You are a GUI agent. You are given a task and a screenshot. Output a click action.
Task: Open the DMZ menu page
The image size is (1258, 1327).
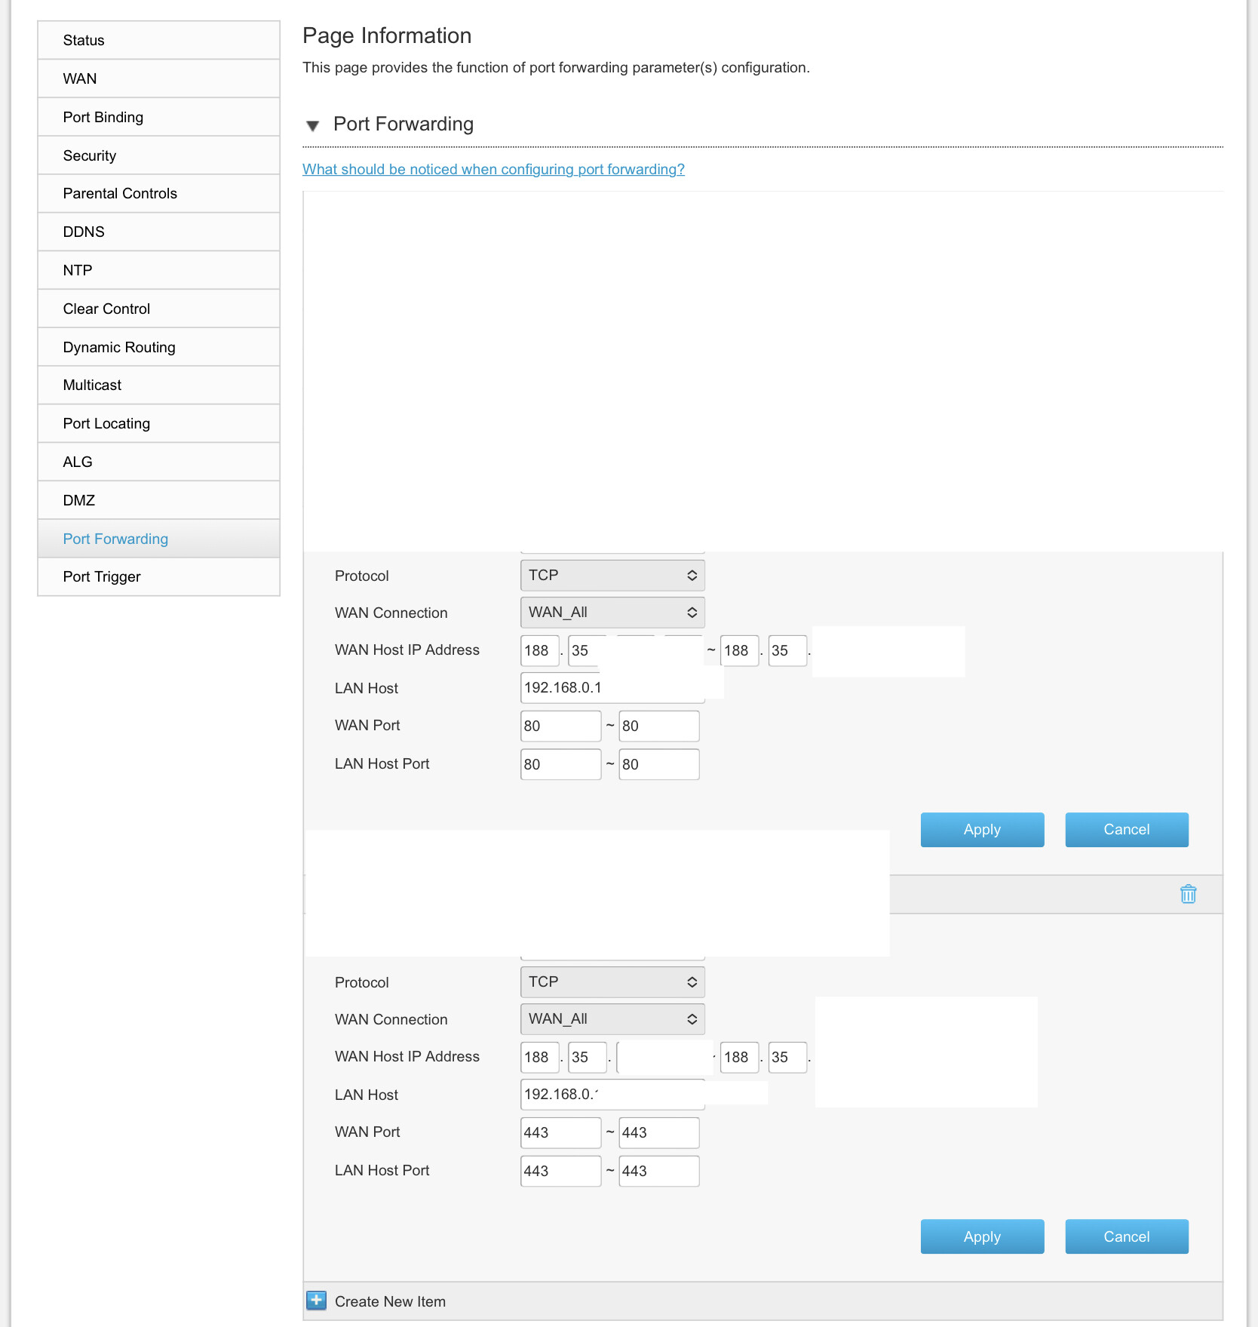pyautogui.click(x=79, y=500)
